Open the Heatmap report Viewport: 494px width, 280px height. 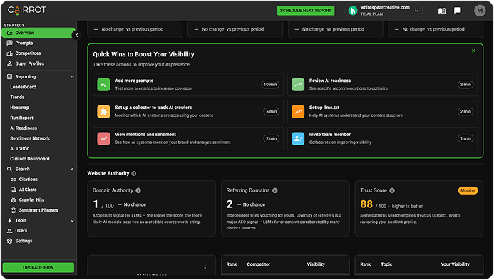click(19, 108)
